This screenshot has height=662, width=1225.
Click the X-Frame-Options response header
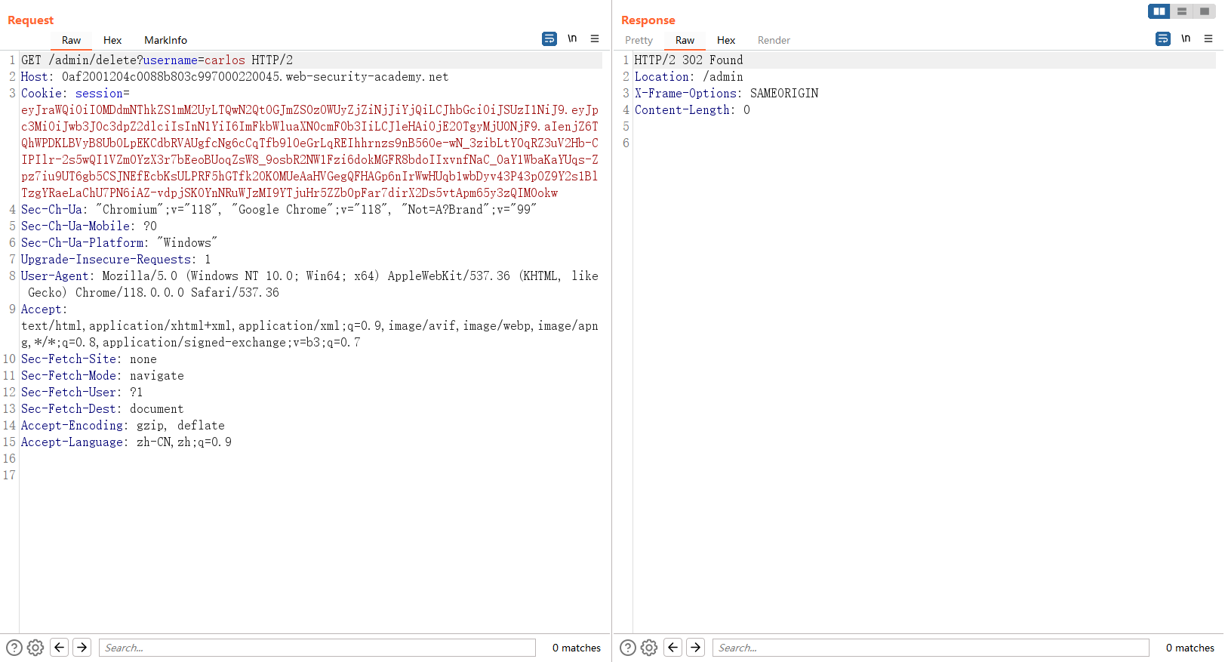point(727,93)
